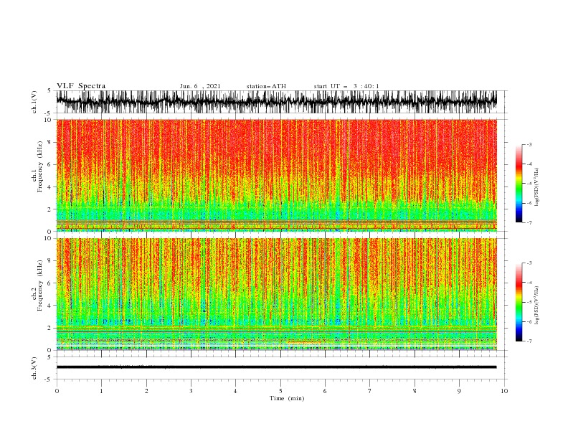Click the time axis tick label "3"
The height and width of the screenshot is (439, 568).
[x=191, y=391]
